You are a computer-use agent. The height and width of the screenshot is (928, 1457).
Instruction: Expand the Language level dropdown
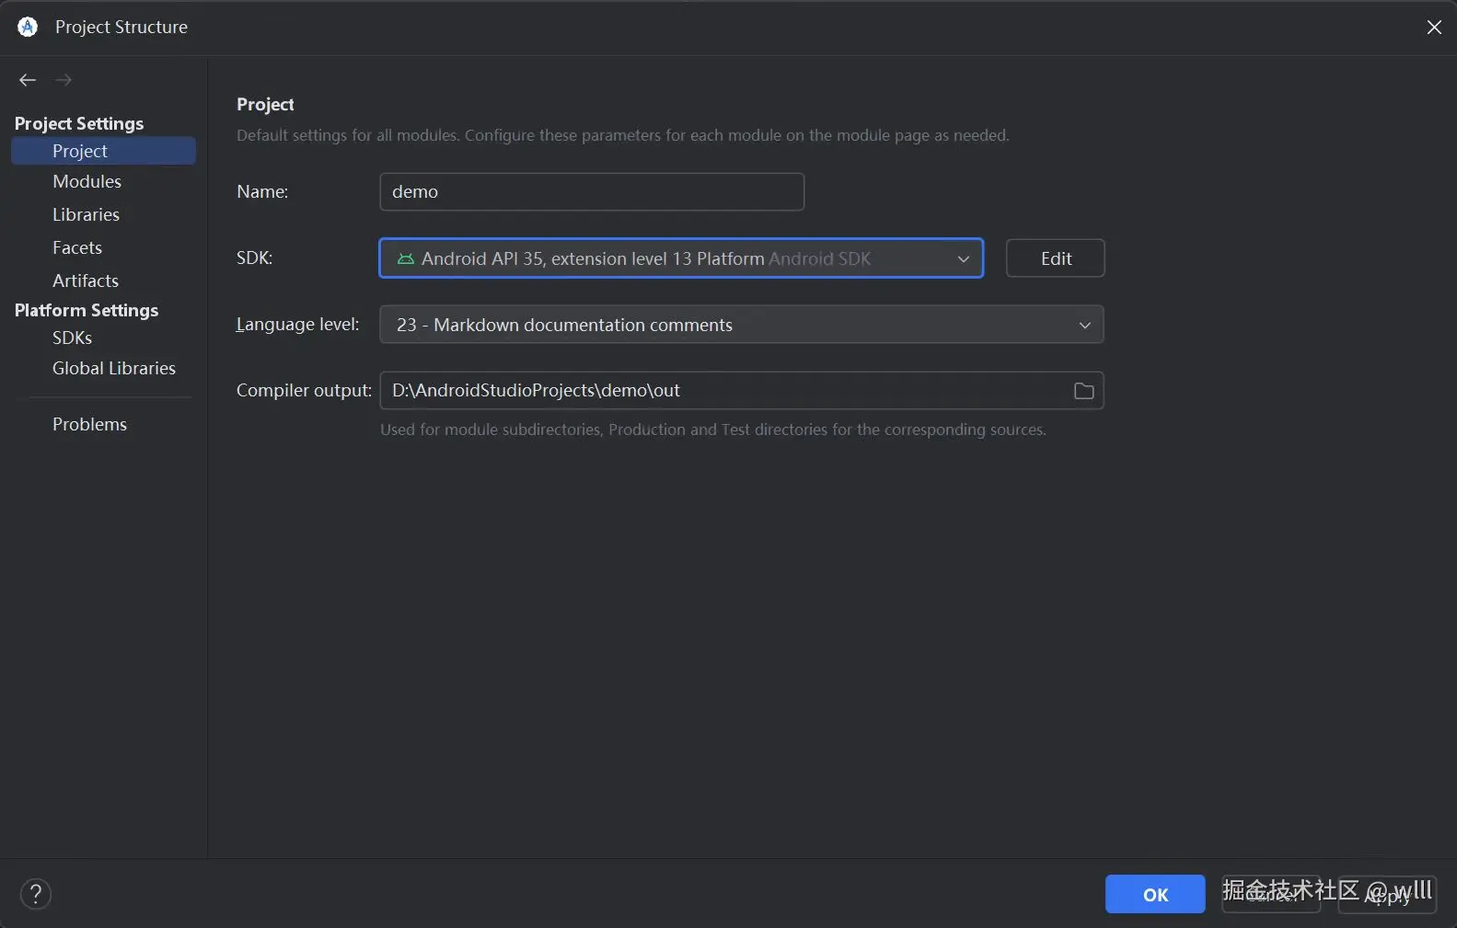click(1084, 325)
